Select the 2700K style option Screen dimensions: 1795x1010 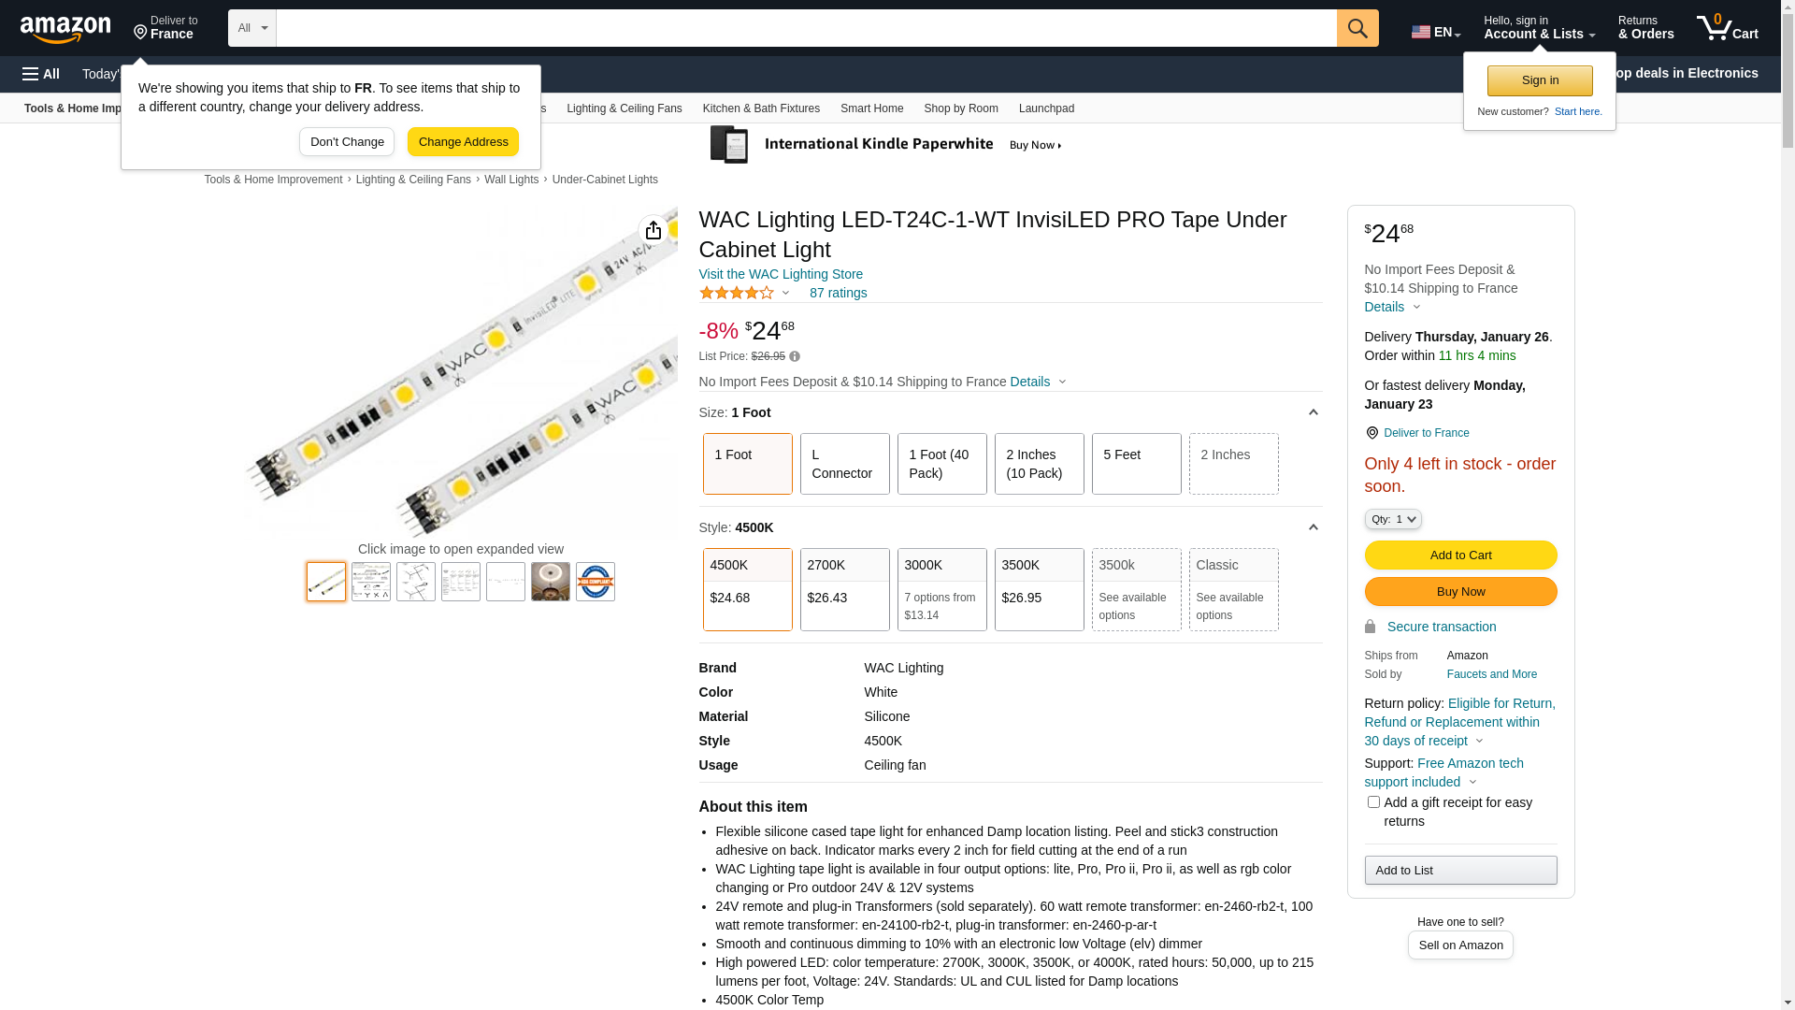pyautogui.click(x=844, y=589)
